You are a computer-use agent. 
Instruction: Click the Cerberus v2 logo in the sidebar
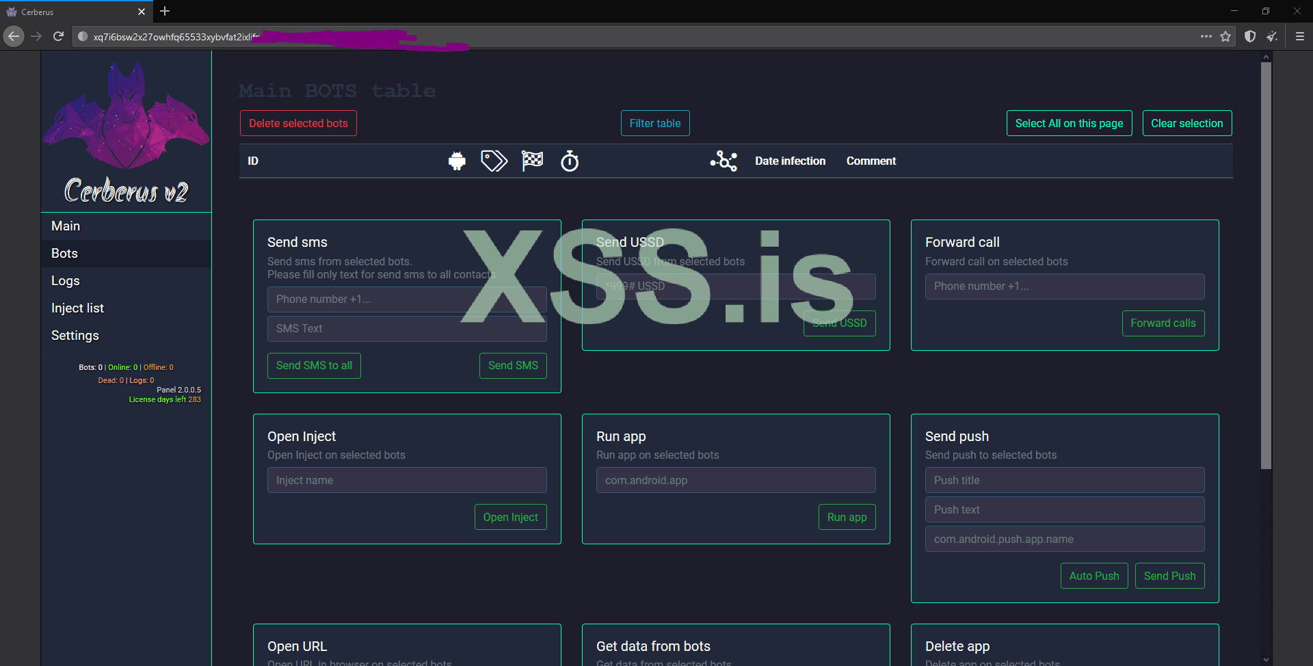tap(127, 132)
